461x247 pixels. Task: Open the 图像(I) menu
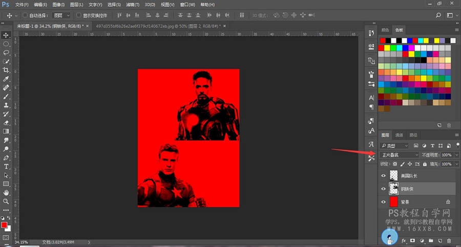coord(58,5)
